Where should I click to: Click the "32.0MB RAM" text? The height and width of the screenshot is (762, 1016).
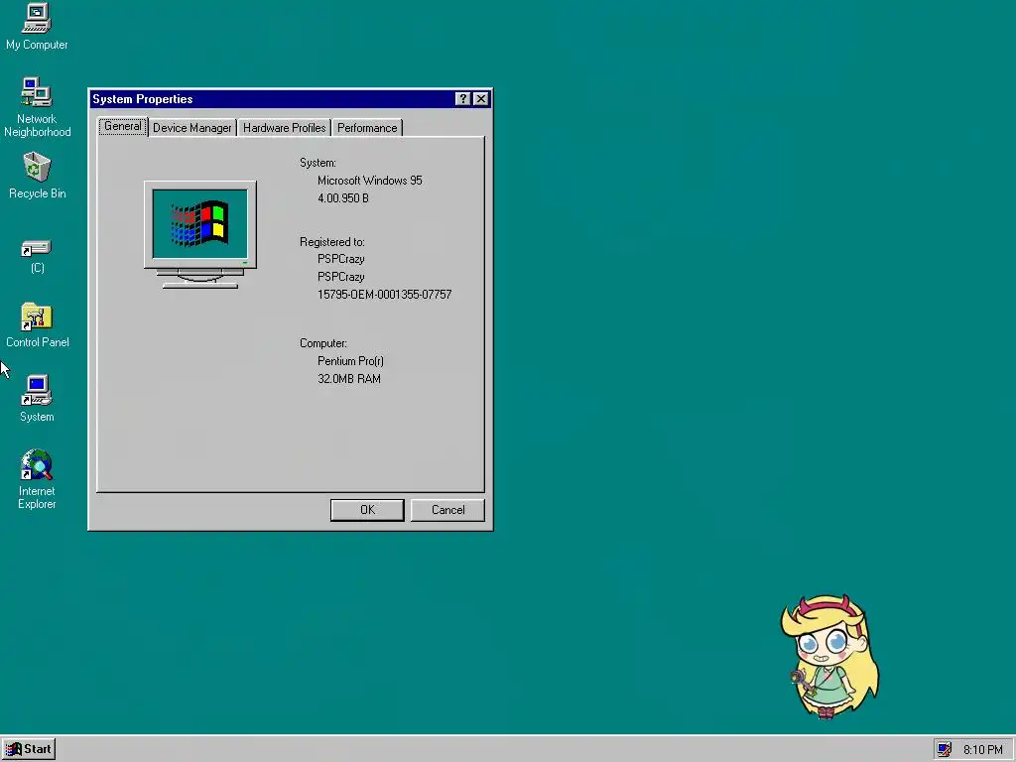[x=349, y=379]
